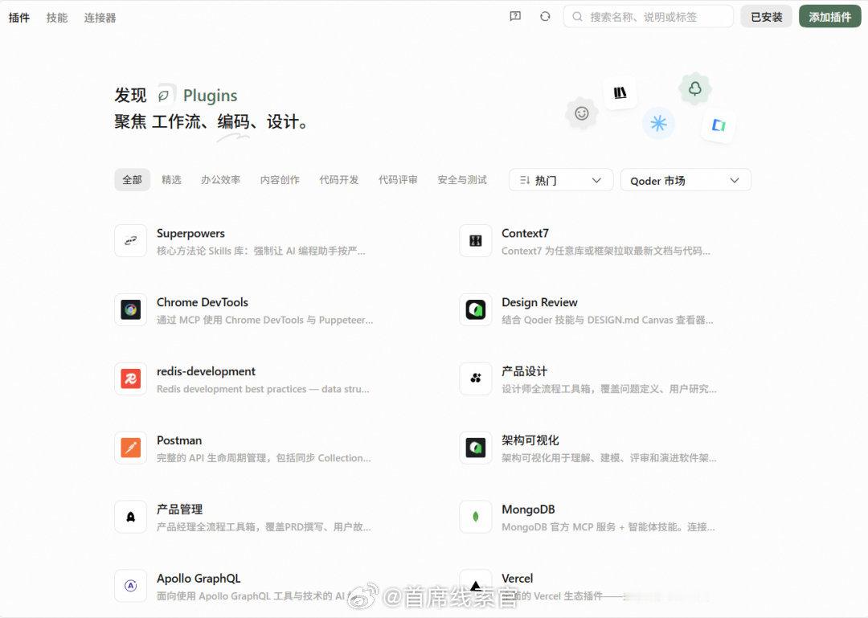Image resolution: width=868 pixels, height=618 pixels.
Task: Click the 架构可视化 description text
Action: pos(609,458)
